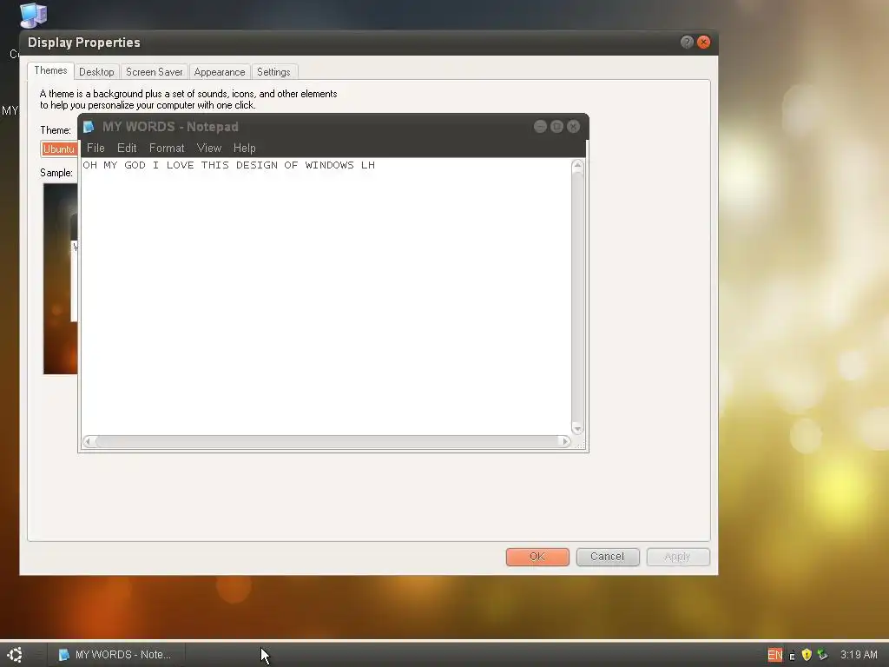
Task: Click the Apply button in Display Properties
Action: point(678,557)
